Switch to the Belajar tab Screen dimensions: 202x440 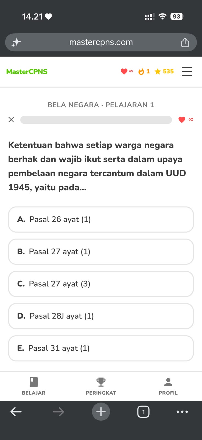(33, 386)
